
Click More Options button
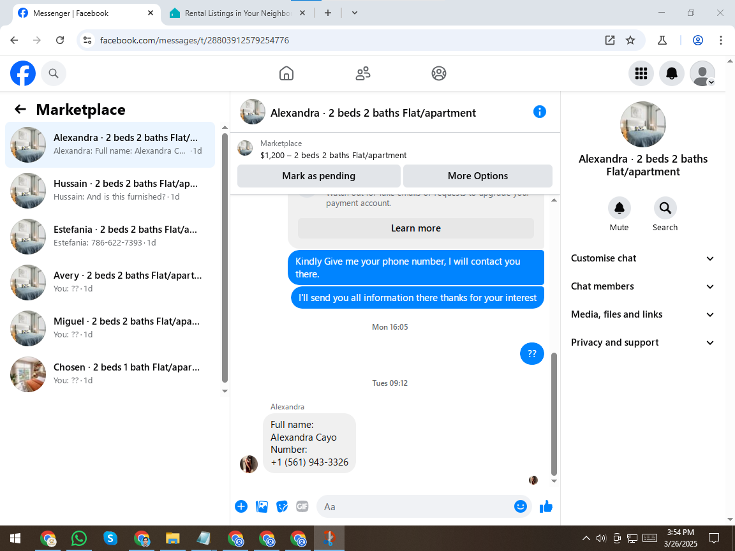pyautogui.click(x=478, y=176)
